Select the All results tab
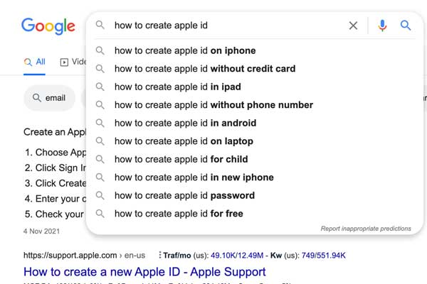This screenshot has height=284, width=427. pos(34,62)
